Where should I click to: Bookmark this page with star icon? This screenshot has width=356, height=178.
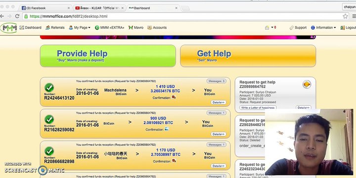pos(345,16)
